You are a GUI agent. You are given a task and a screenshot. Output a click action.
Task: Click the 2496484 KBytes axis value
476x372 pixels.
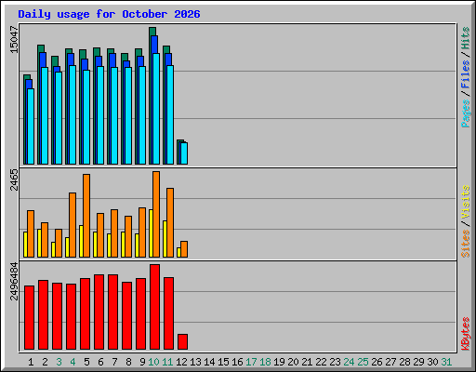[x=14, y=282]
